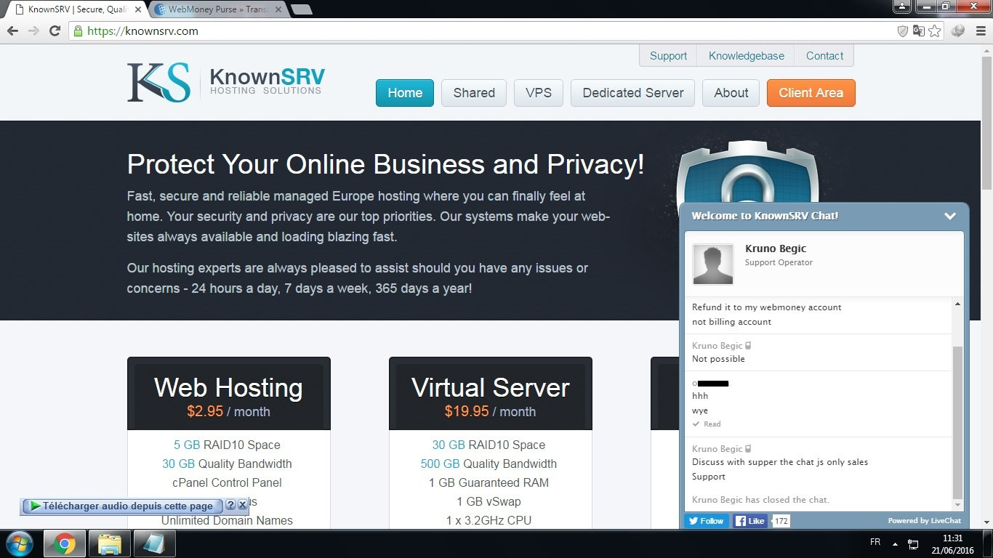Like on Facebook in the chat footer
The width and height of the screenshot is (993, 558).
750,521
